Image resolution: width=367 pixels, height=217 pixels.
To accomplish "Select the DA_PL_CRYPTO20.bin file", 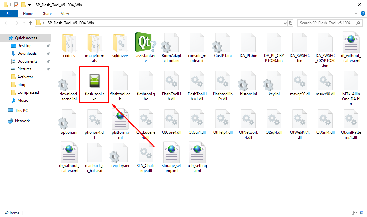I will point(274,48).
